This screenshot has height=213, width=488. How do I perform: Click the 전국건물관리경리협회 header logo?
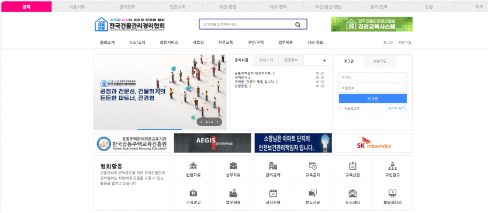pos(130,25)
